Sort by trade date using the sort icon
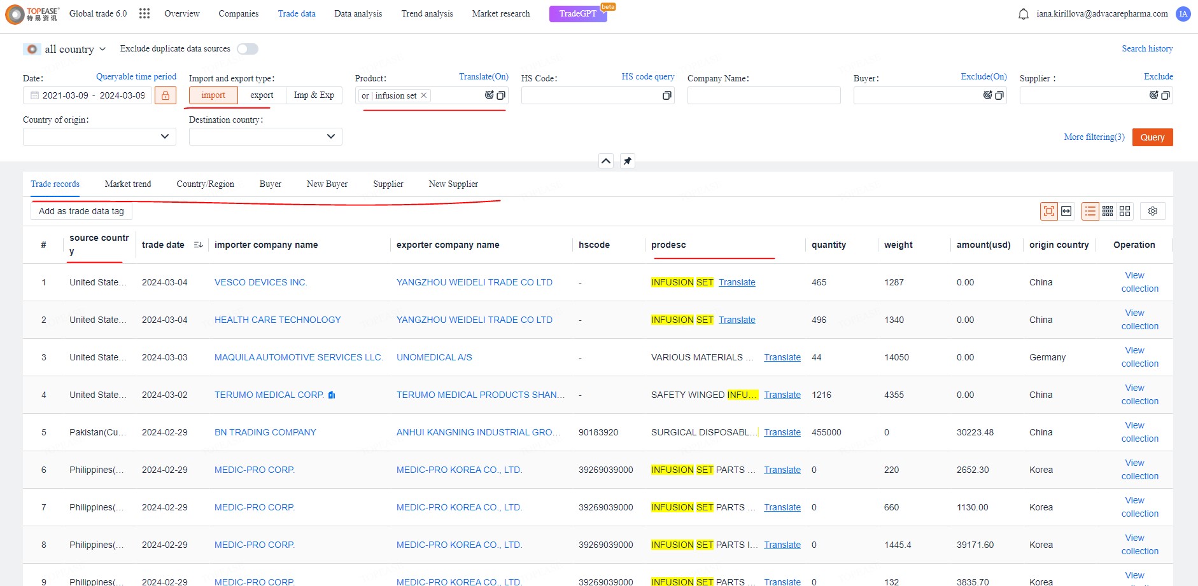 (198, 245)
